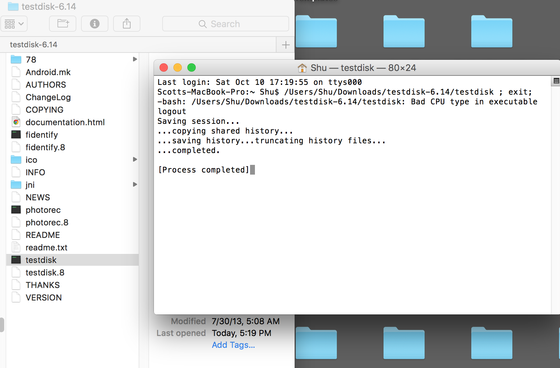Click the photorec executable icon
The height and width of the screenshot is (368, 560).
tap(16, 210)
